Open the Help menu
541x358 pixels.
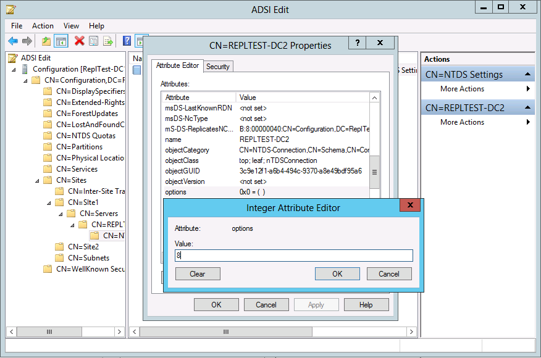96,26
